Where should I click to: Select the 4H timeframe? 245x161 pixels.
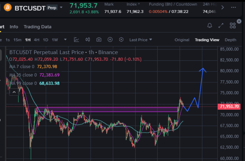tap(37, 40)
